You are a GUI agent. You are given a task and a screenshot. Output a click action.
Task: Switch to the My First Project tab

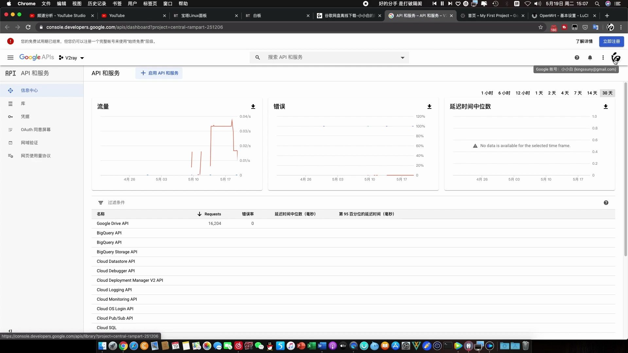[x=493, y=15]
